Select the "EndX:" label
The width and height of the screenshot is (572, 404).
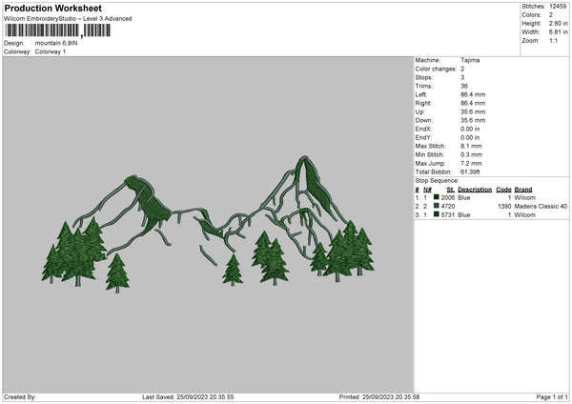coord(423,129)
